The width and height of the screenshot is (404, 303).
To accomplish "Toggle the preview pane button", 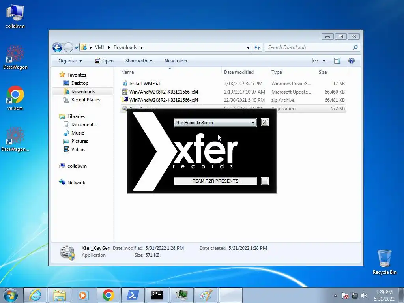I will [x=337, y=61].
